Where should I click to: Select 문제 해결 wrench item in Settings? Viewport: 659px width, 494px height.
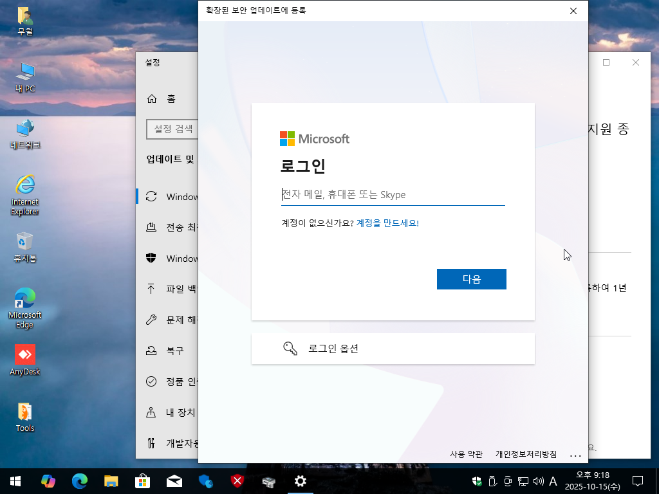[x=168, y=320]
